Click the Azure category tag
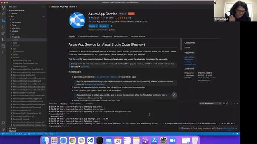This screenshot has width=257, height=144. pyautogui.click(x=188, y=47)
